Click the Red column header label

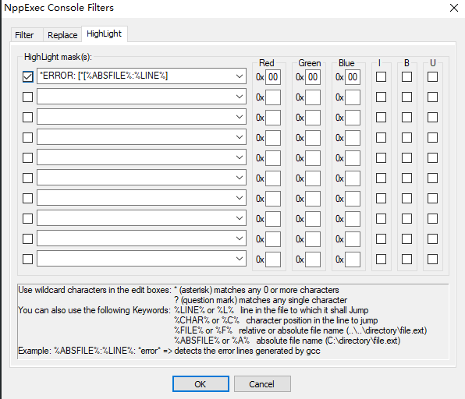pyautogui.click(x=267, y=63)
